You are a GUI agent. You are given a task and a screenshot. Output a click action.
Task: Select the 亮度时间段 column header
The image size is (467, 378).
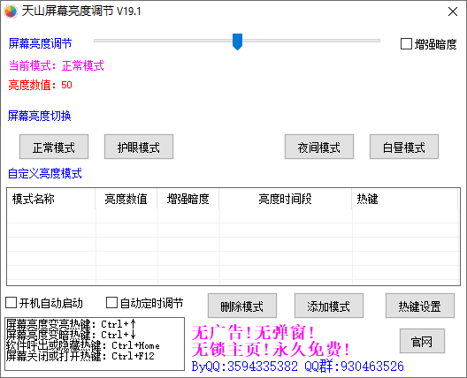click(x=286, y=199)
